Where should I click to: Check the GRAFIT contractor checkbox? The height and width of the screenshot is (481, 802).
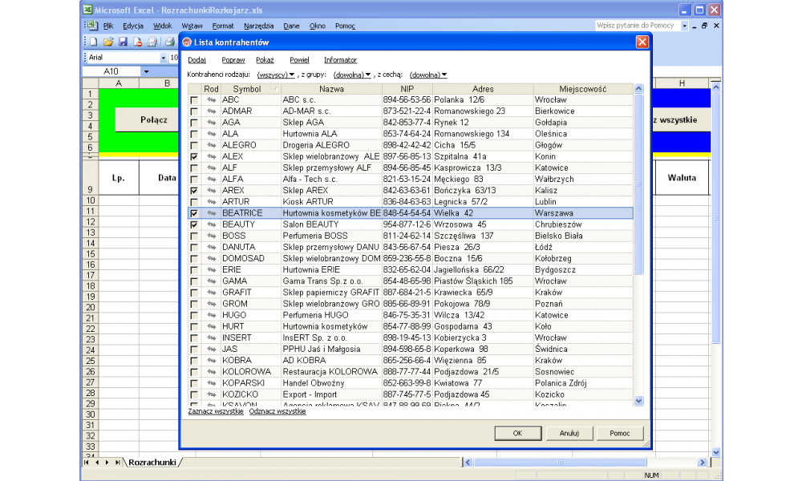coord(194,293)
